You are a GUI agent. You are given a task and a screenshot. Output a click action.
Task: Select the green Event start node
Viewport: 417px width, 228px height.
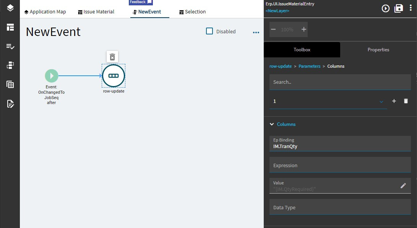tap(52, 76)
